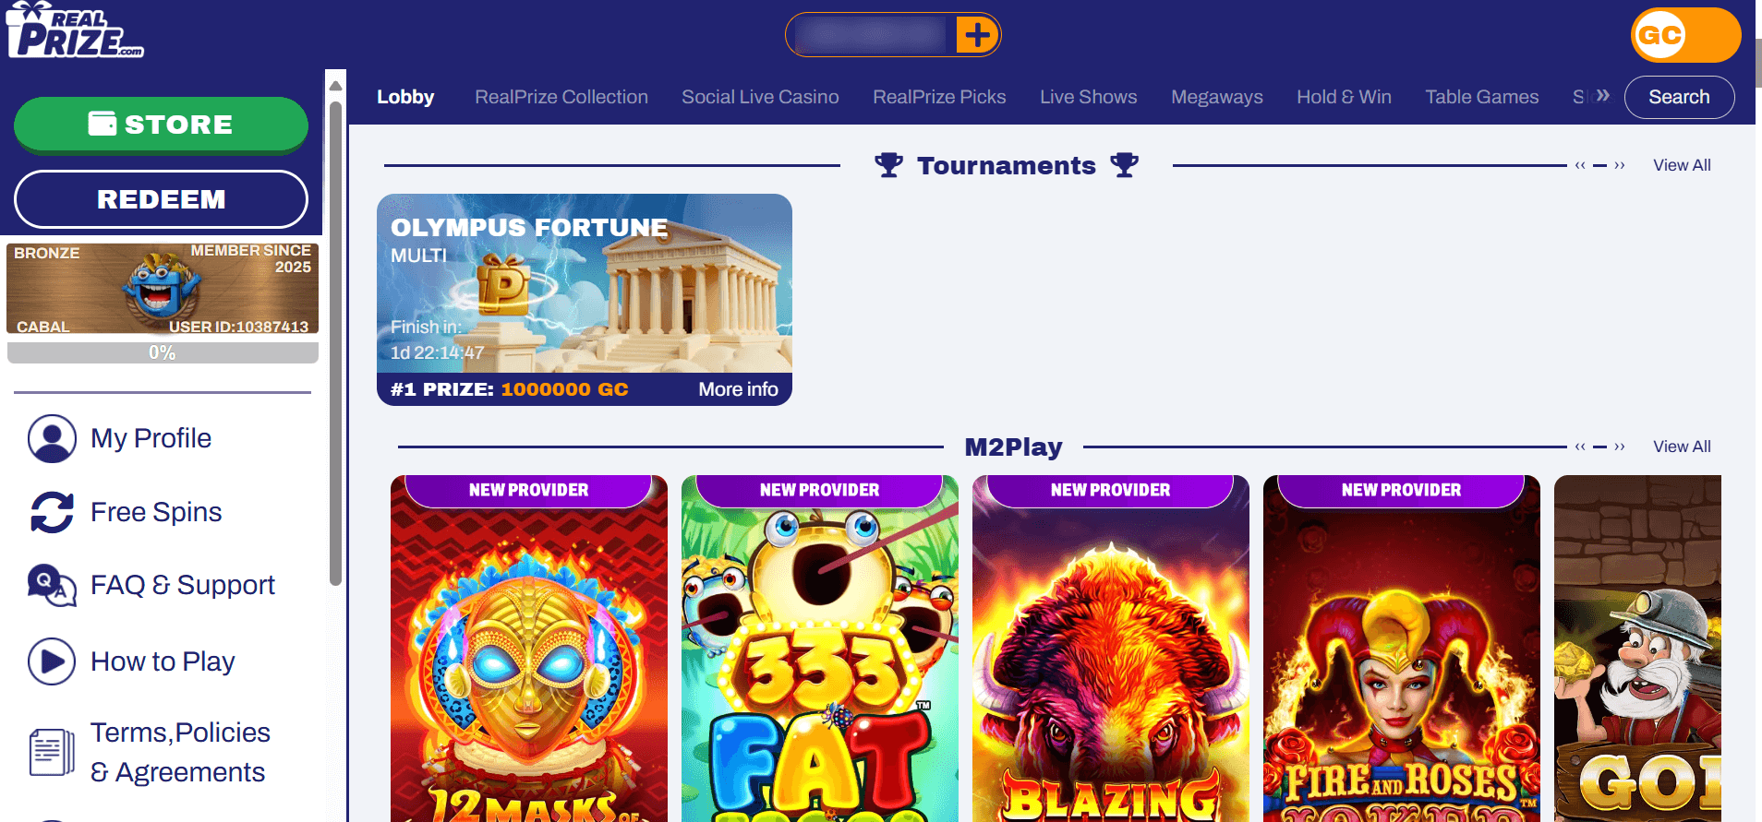Open My Profile icon in sidebar
The width and height of the screenshot is (1762, 822).
coord(52,438)
